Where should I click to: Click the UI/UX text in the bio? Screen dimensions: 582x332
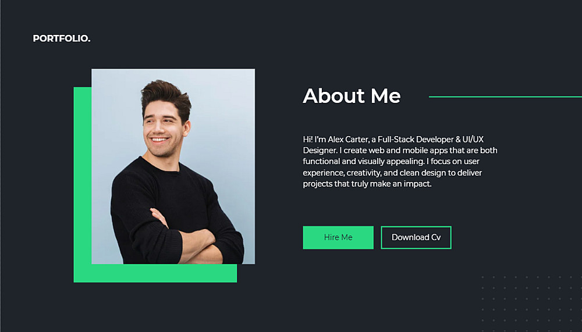point(473,140)
